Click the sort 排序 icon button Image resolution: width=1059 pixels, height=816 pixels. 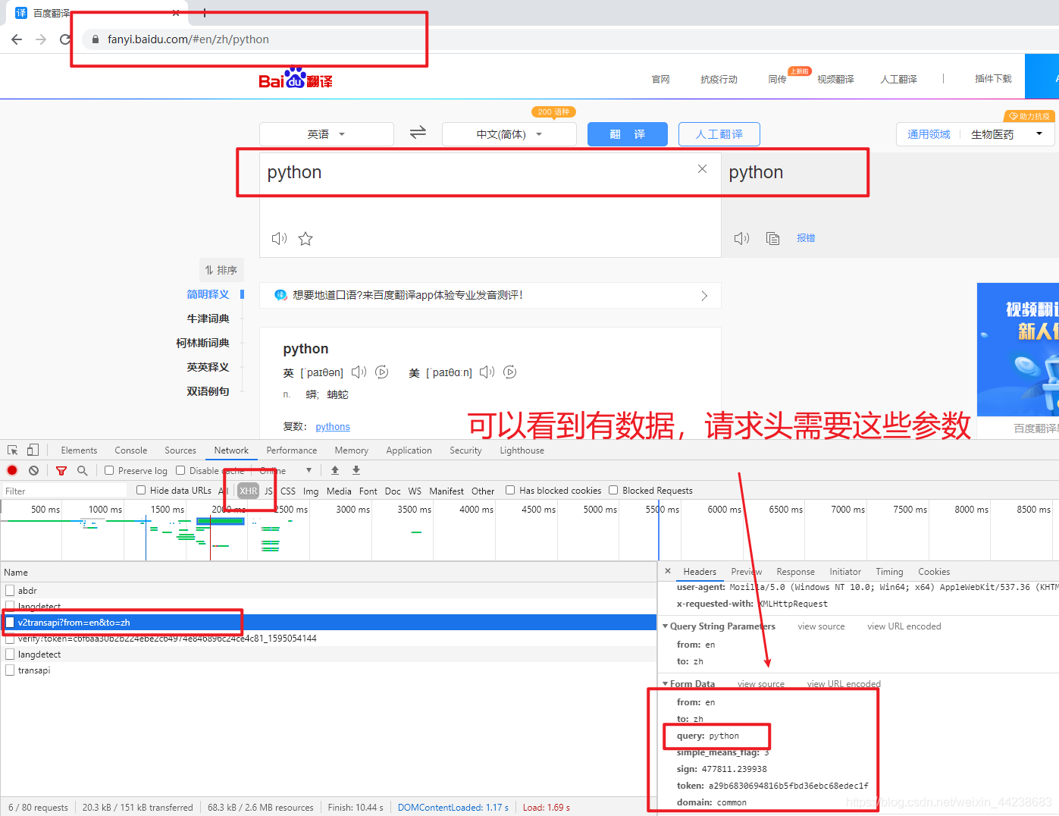tap(221, 270)
